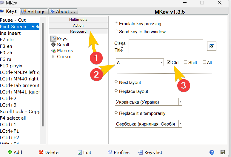Collapse the Keyboard section header
The height and width of the screenshot is (157, 231).
click(78, 31)
